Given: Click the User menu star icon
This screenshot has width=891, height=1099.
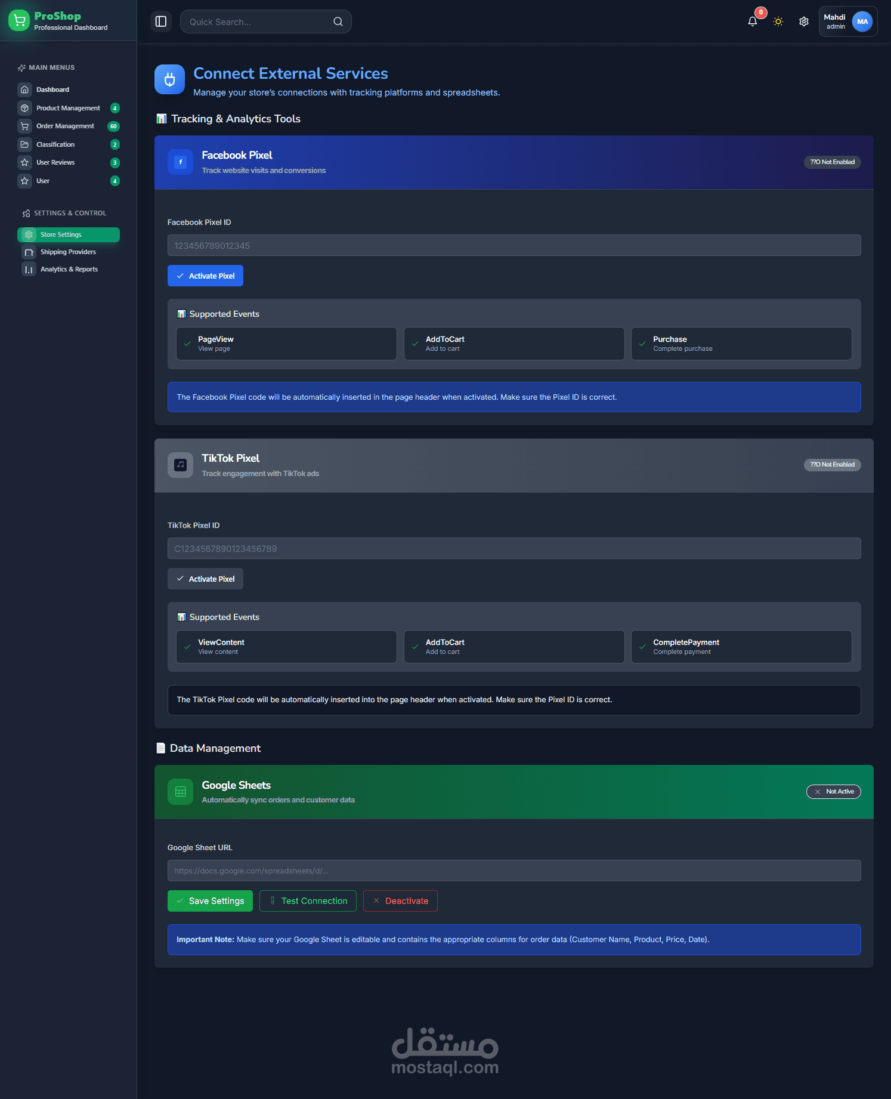Looking at the screenshot, I should coord(24,181).
